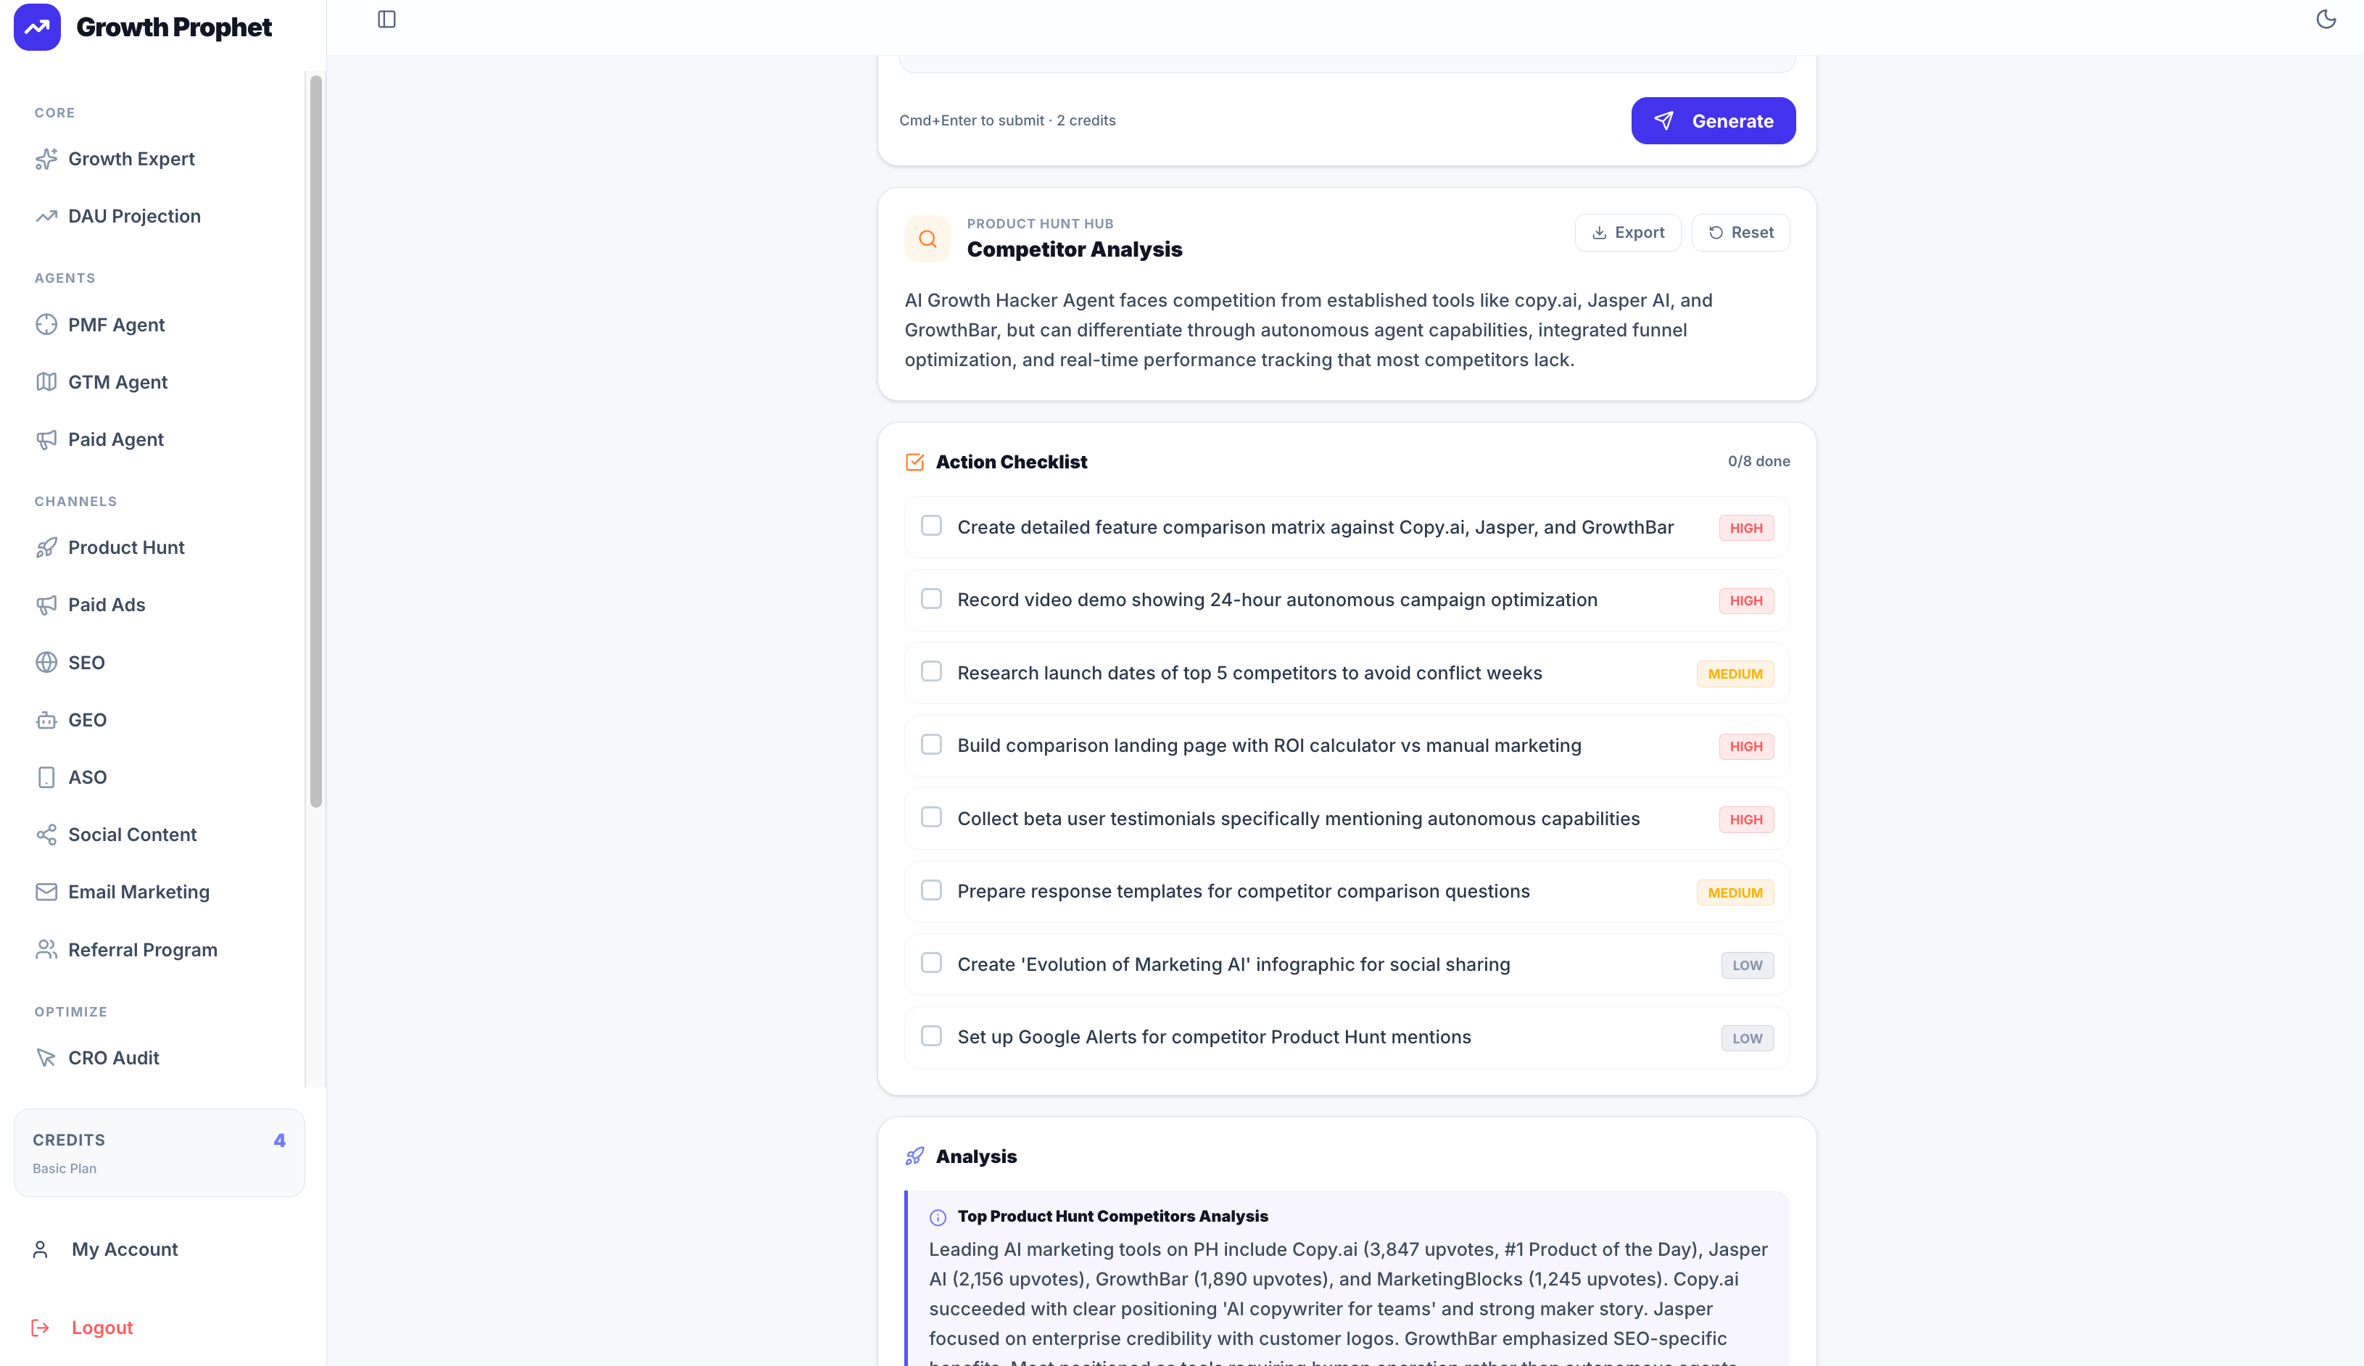
Task: Export the Competitor Analysis
Action: (x=1627, y=232)
